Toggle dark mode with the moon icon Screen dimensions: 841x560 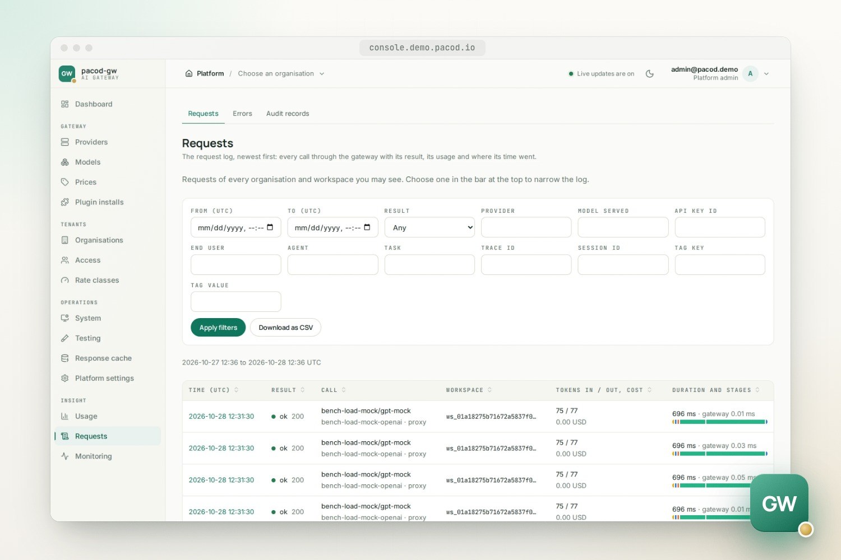pyautogui.click(x=650, y=73)
